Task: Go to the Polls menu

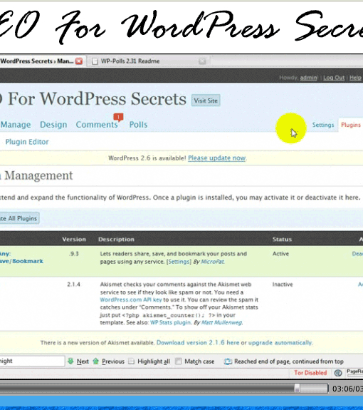Action: (x=138, y=125)
